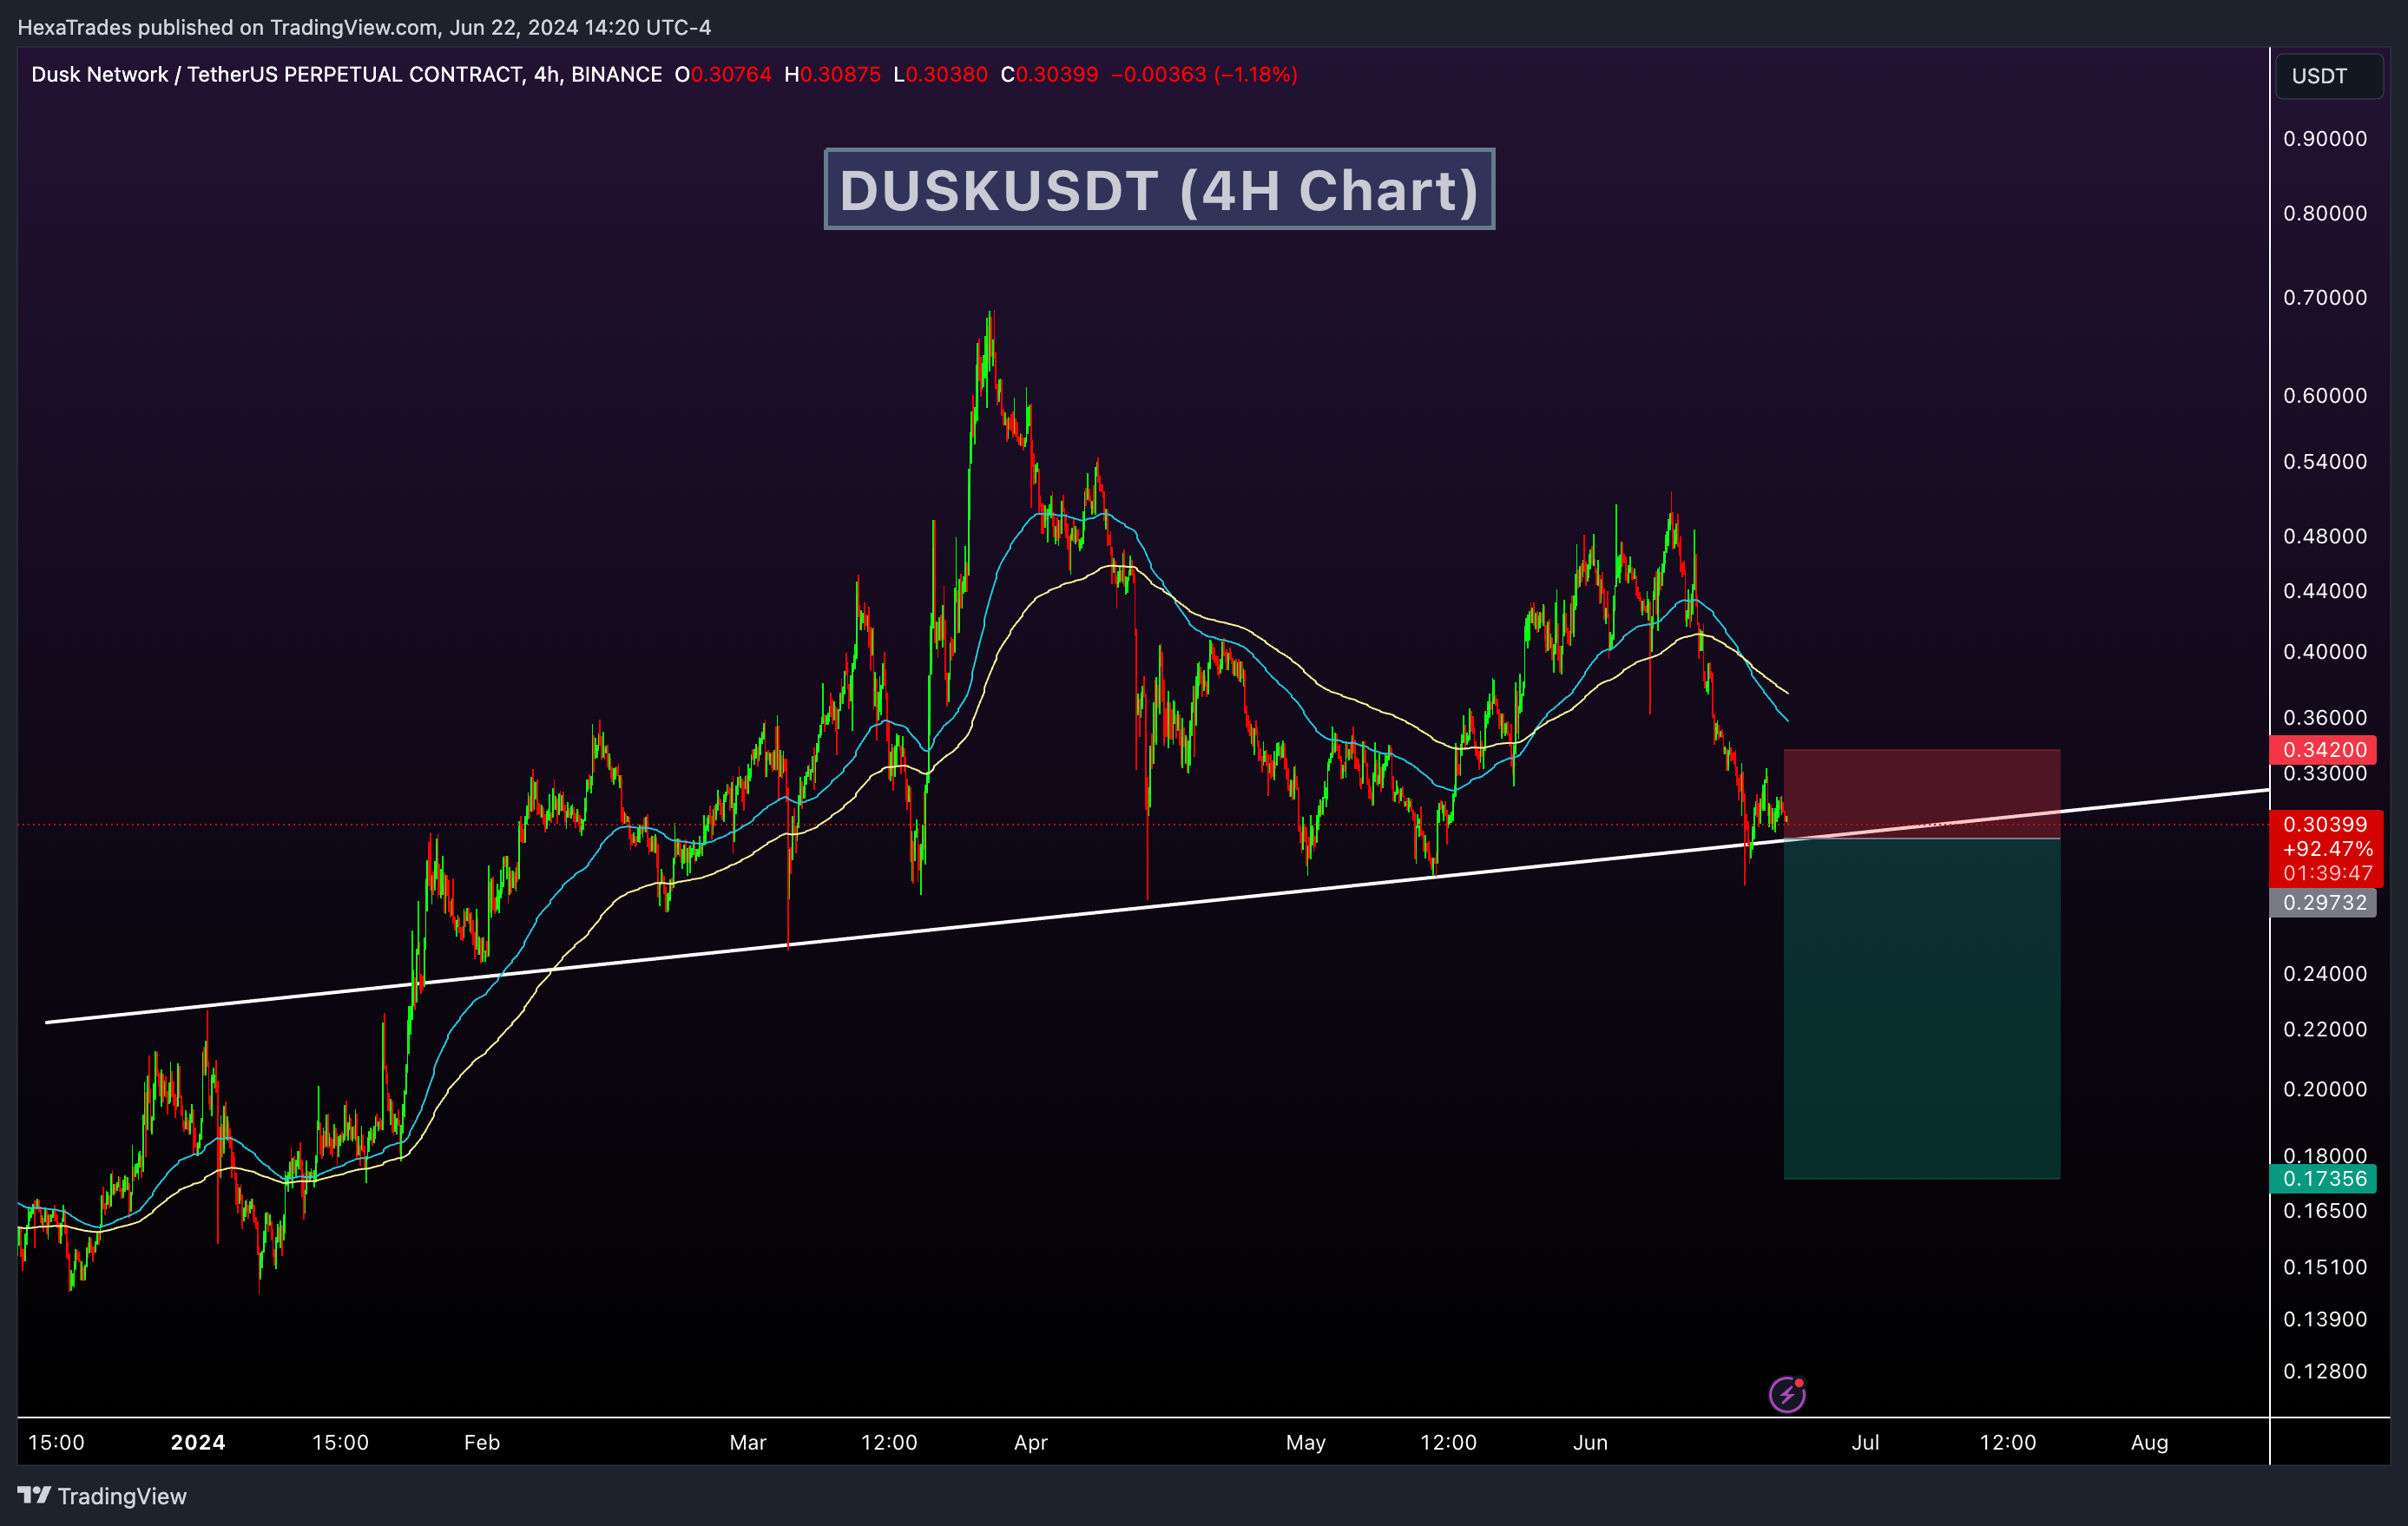The width and height of the screenshot is (2408, 1526).
Task: Click the TradingView logo at bottom left
Action: point(102,1496)
